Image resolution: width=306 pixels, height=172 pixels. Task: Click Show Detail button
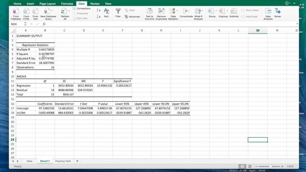[x=250, y=10]
